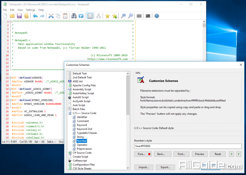Select AutoHotkey Script scheme
This screenshot has width=246, height=175.
point(83,93)
